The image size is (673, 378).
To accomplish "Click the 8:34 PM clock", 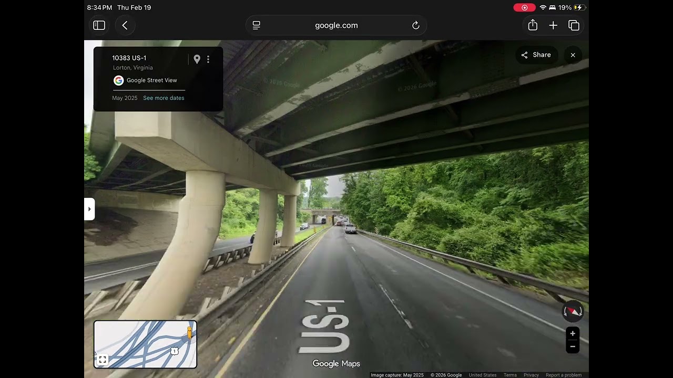I will point(99,7).
